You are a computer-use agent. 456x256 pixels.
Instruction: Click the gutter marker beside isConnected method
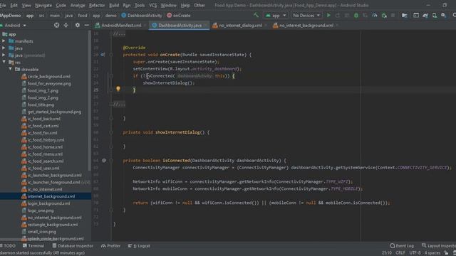click(104, 160)
